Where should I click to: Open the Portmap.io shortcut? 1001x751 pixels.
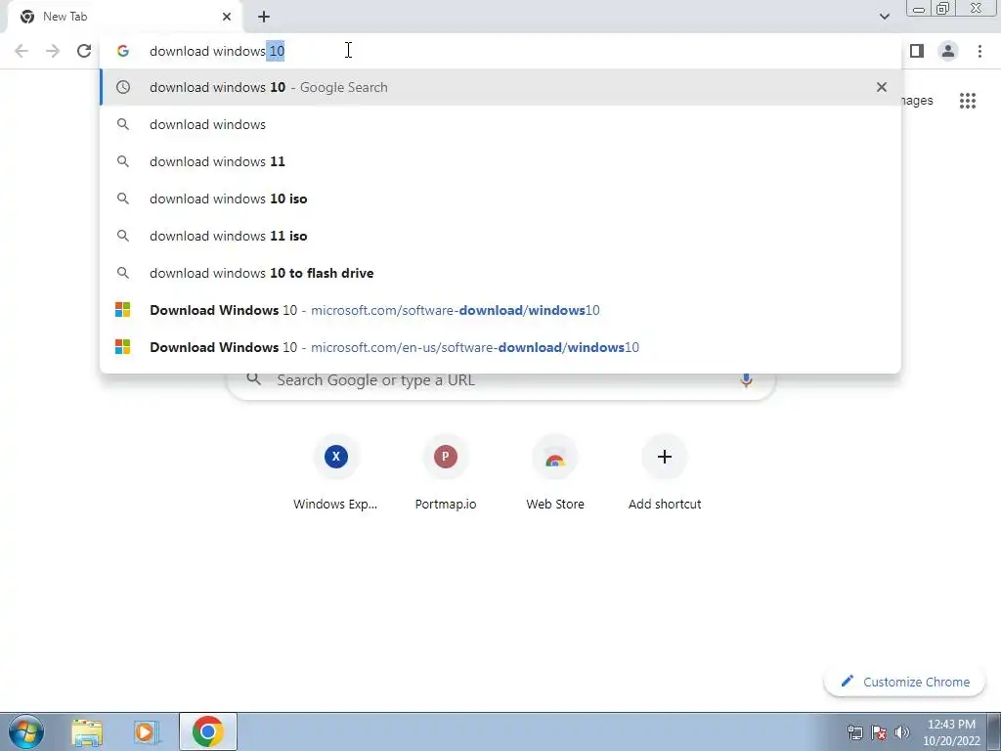(x=446, y=474)
